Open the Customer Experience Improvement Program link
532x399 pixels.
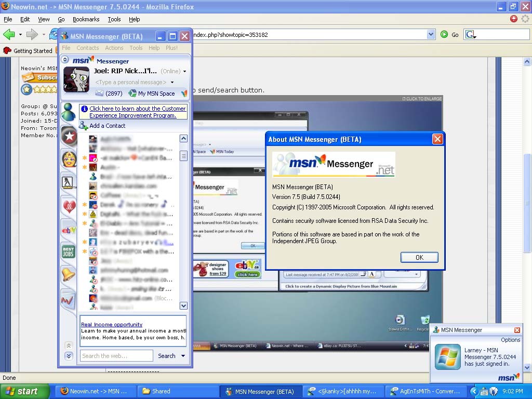point(137,112)
